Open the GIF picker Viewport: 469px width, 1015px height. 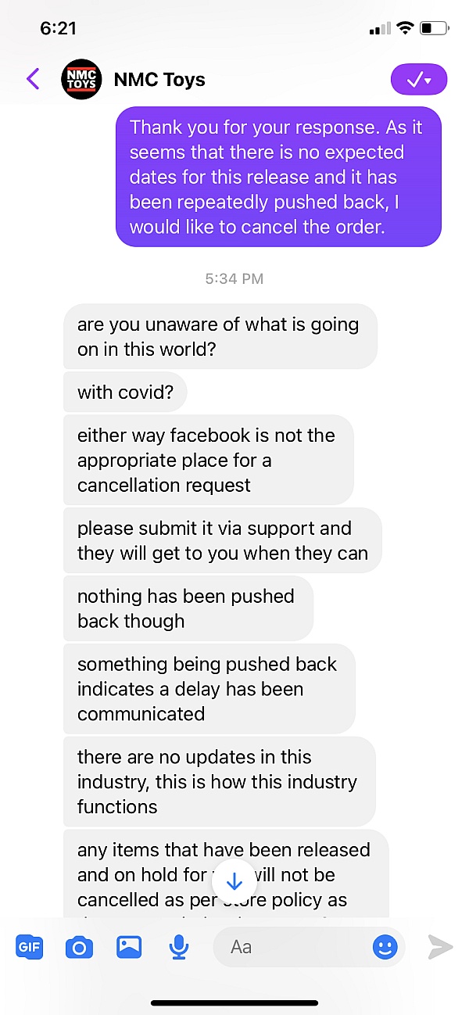tap(30, 947)
